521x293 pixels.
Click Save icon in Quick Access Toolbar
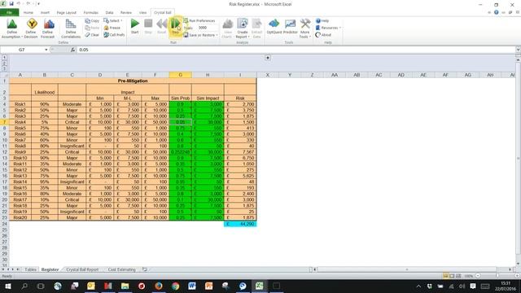11,3
